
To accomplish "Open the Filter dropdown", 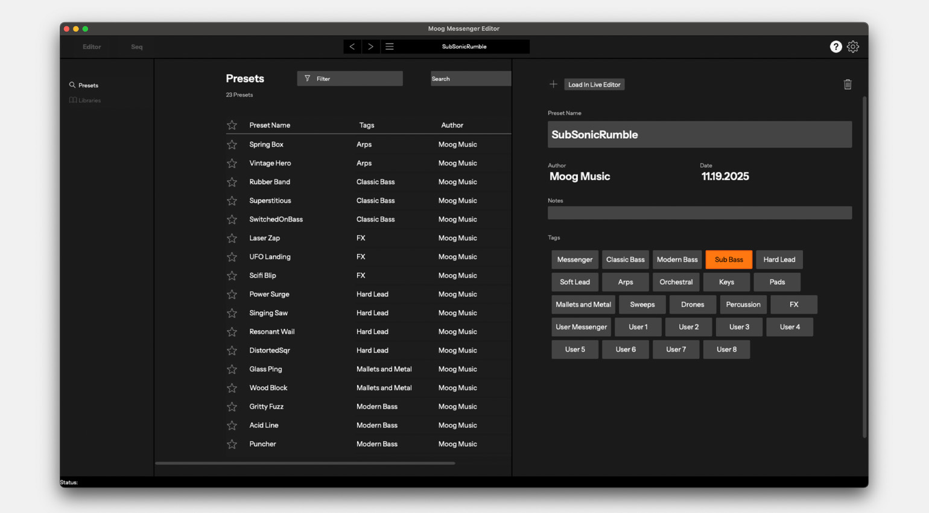I will tap(349, 78).
